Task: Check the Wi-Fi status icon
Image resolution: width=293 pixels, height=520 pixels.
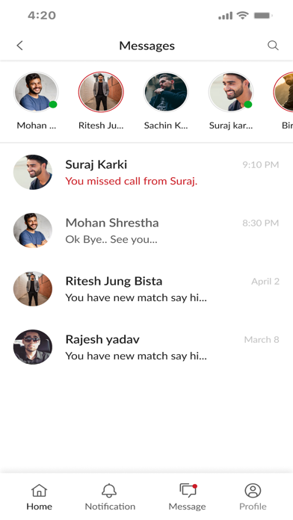Action: tap(243, 15)
